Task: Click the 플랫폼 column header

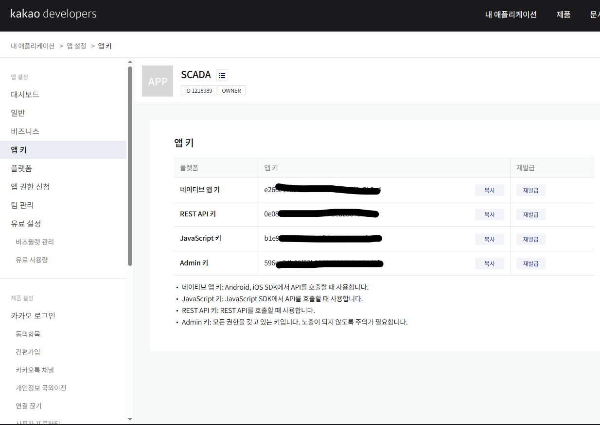Action: click(x=189, y=168)
